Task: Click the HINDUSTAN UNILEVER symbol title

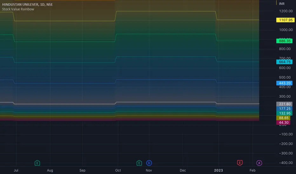Action: click(27, 4)
